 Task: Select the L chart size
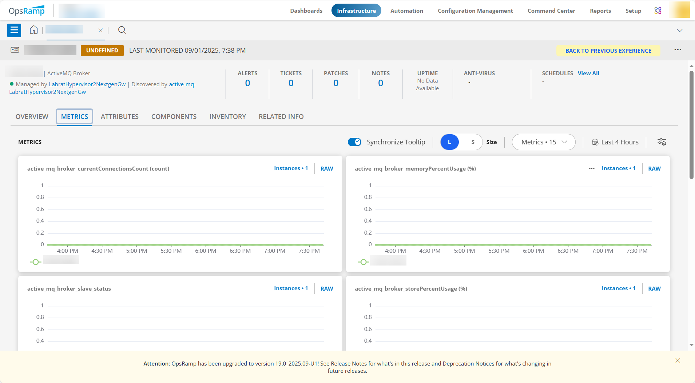[449, 142]
